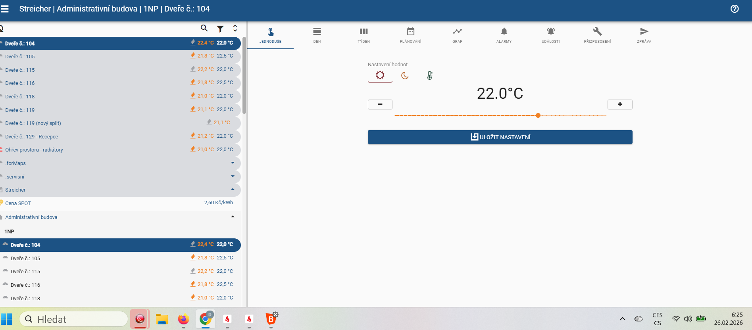
Task: Click the Uložit nastavení button
Action: [x=500, y=137]
